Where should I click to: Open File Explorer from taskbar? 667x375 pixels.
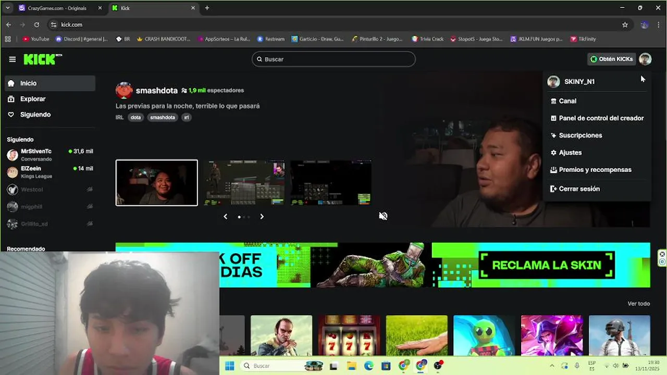tap(351, 366)
